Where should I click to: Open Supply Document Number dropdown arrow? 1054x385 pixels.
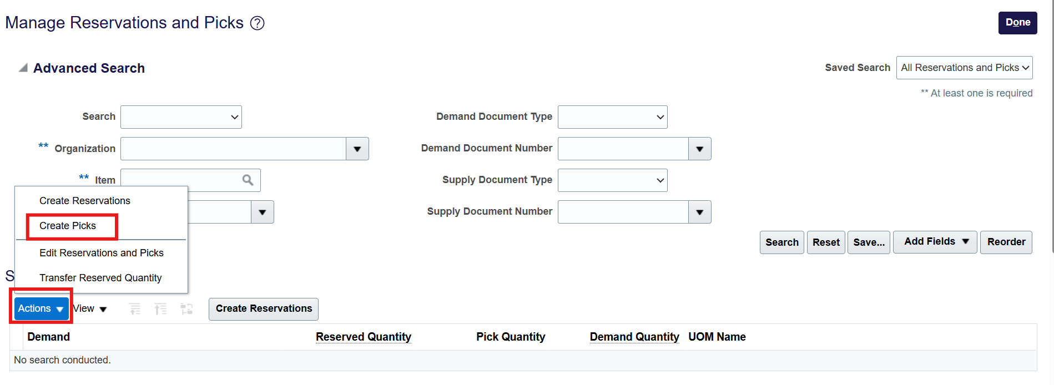[699, 212]
